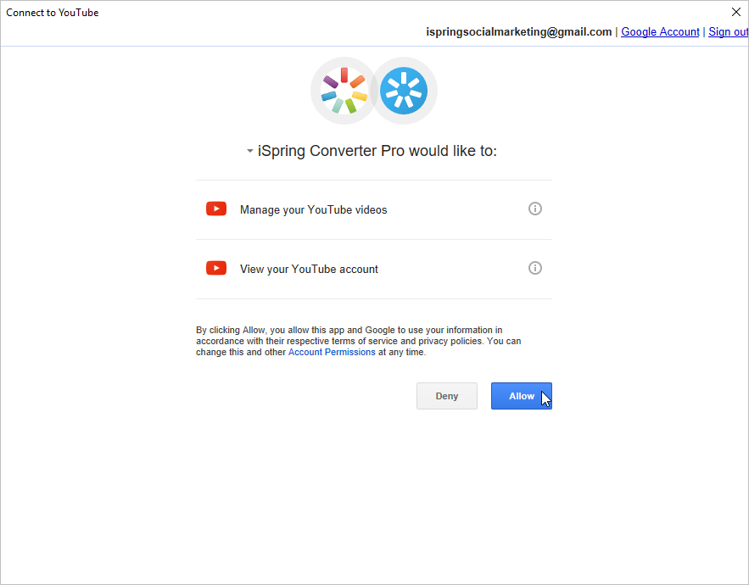Close the Connect to YouTube window
The width and height of the screenshot is (749, 585).
point(736,12)
